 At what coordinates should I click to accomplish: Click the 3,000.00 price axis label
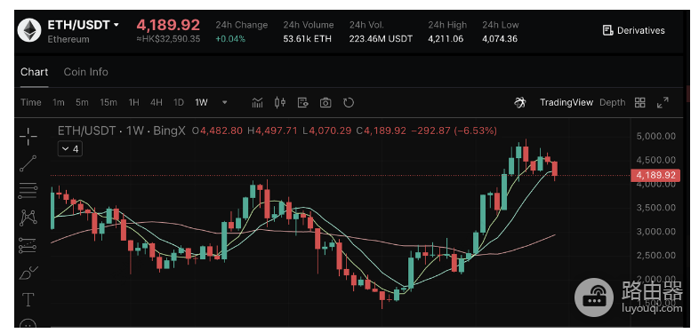655,232
